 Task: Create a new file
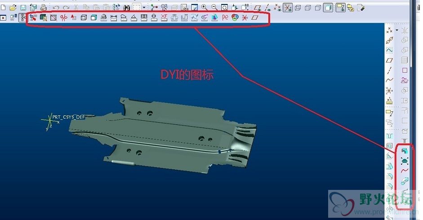tap(3, 8)
